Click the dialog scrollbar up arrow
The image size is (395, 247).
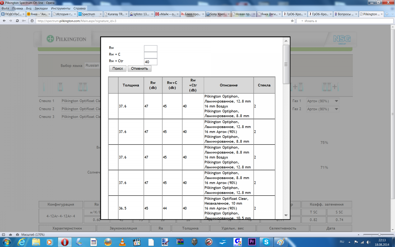(286, 41)
